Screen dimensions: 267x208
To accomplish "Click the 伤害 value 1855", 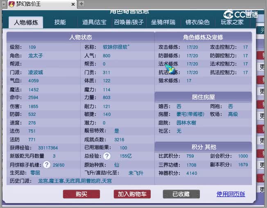I will (x=33, y=106).
